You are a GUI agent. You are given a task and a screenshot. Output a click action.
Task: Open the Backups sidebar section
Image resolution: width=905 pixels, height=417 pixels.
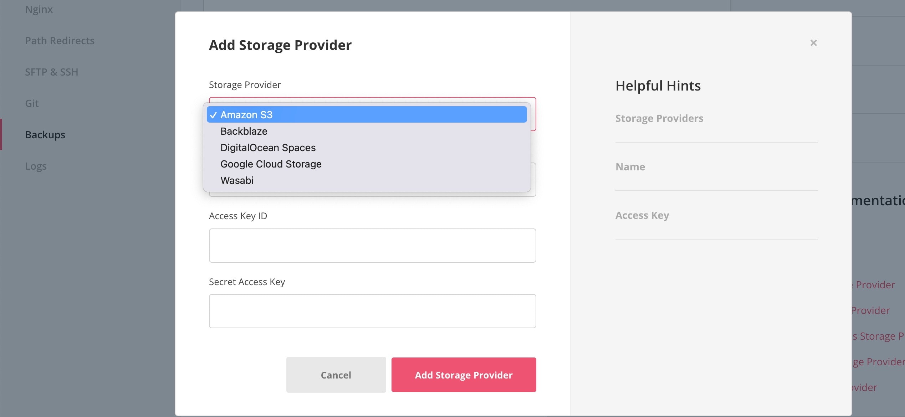click(x=45, y=135)
